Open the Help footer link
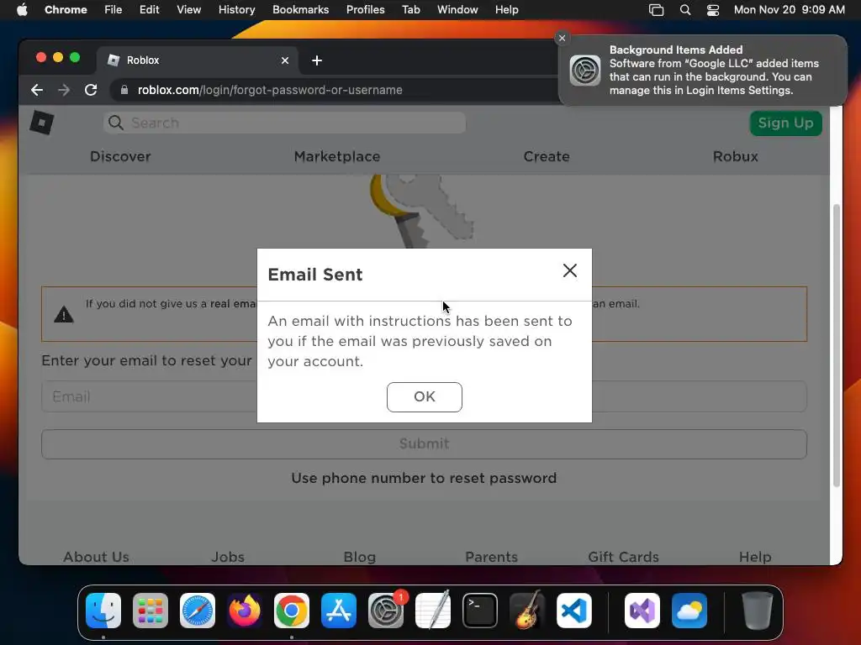861x645 pixels. 755,557
